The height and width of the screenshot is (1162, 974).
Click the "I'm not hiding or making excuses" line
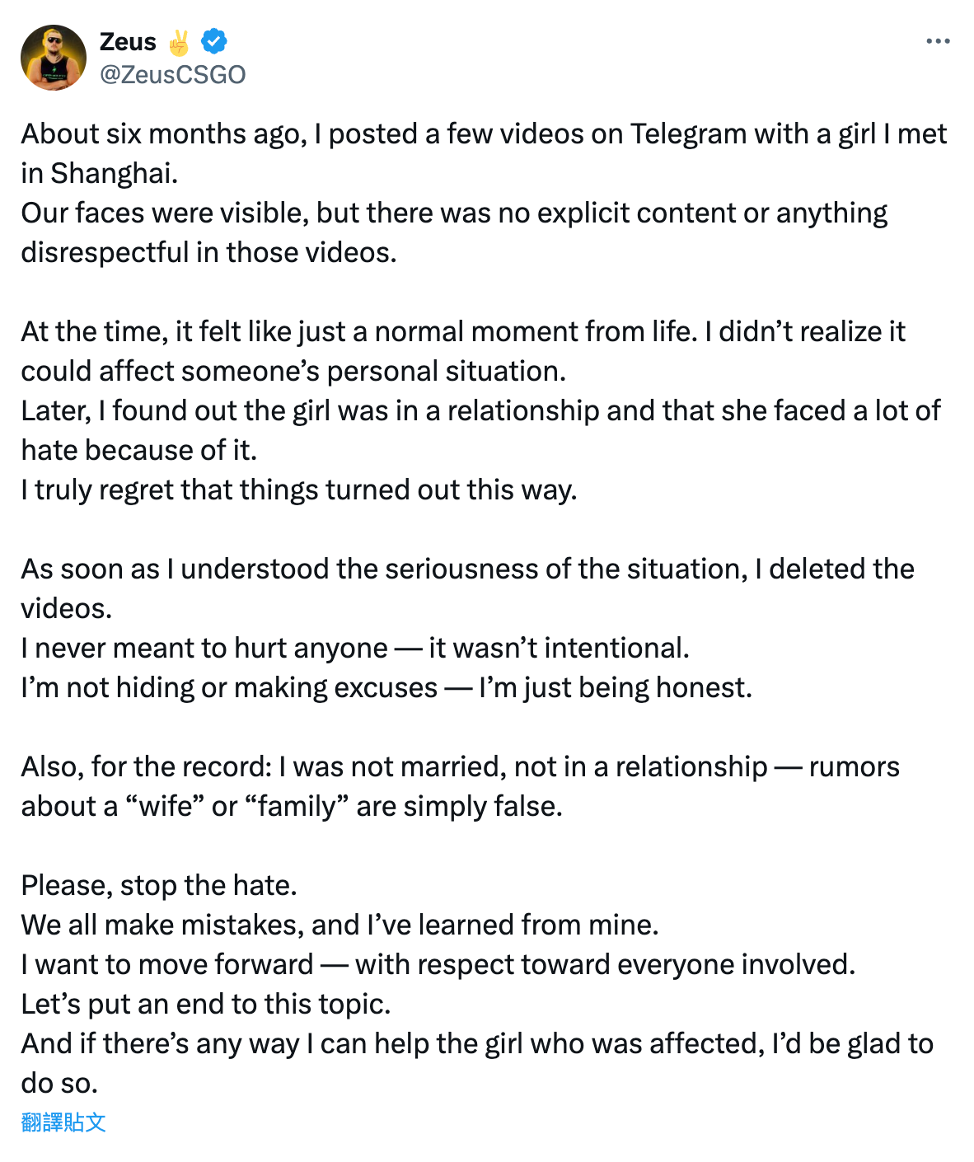[386, 688]
